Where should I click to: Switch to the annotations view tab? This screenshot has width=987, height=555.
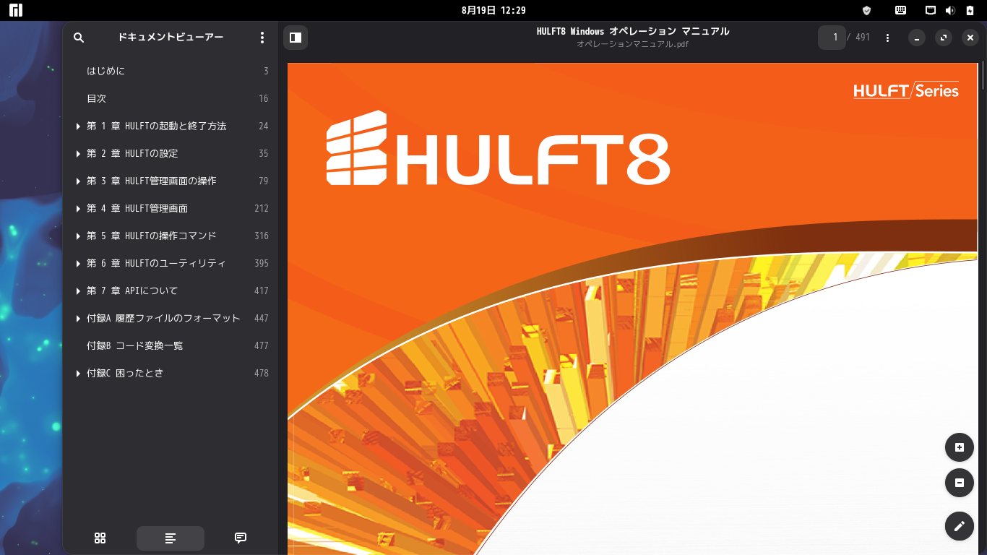point(241,538)
